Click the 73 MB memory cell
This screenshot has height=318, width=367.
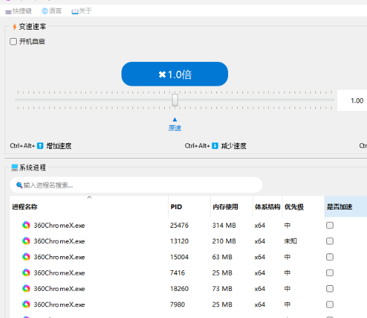(x=222, y=289)
